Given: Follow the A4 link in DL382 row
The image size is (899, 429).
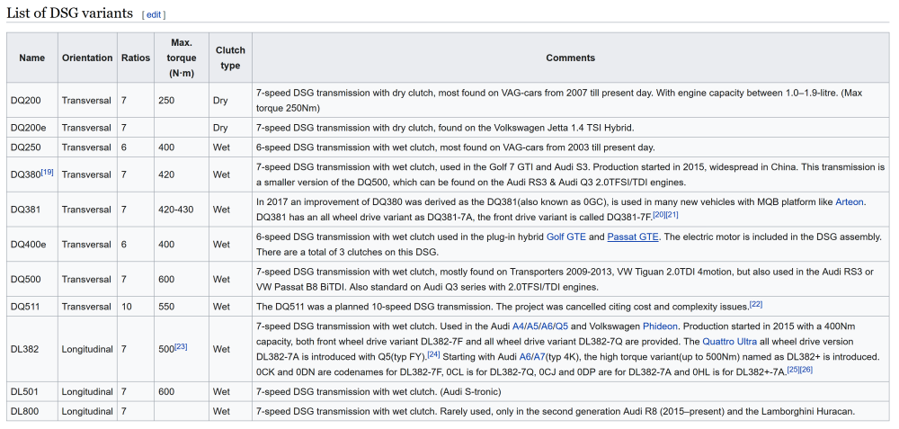Looking at the screenshot, I should click(518, 326).
